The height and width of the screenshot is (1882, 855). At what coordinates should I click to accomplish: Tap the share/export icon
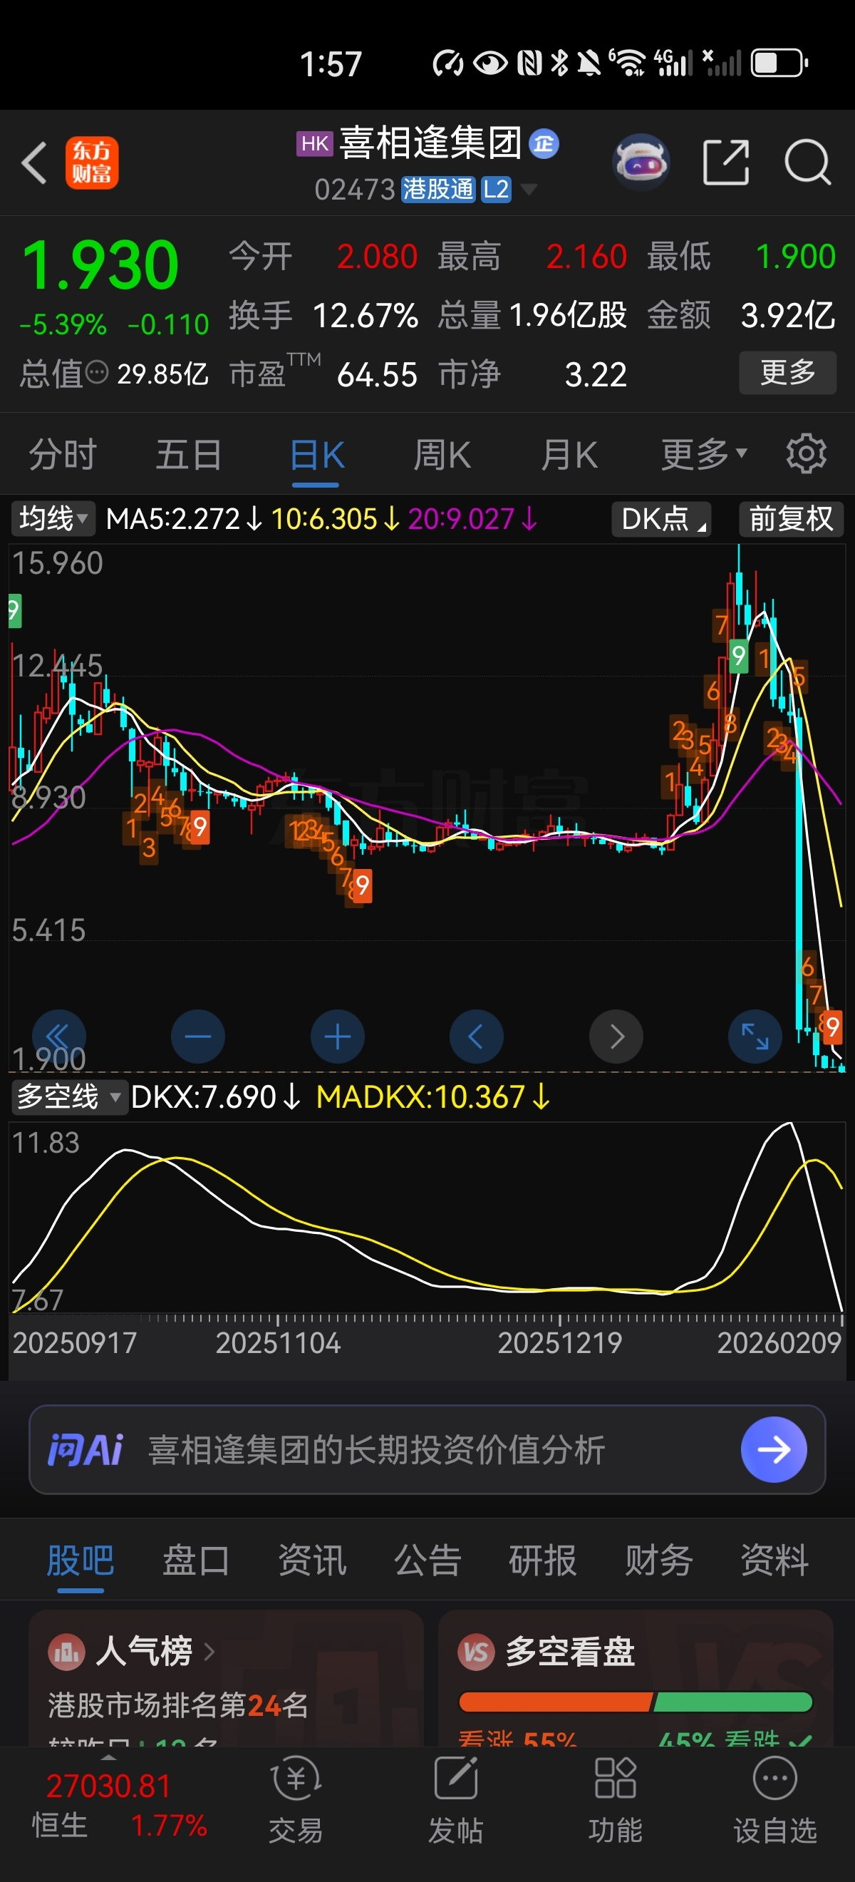pyautogui.click(x=726, y=163)
